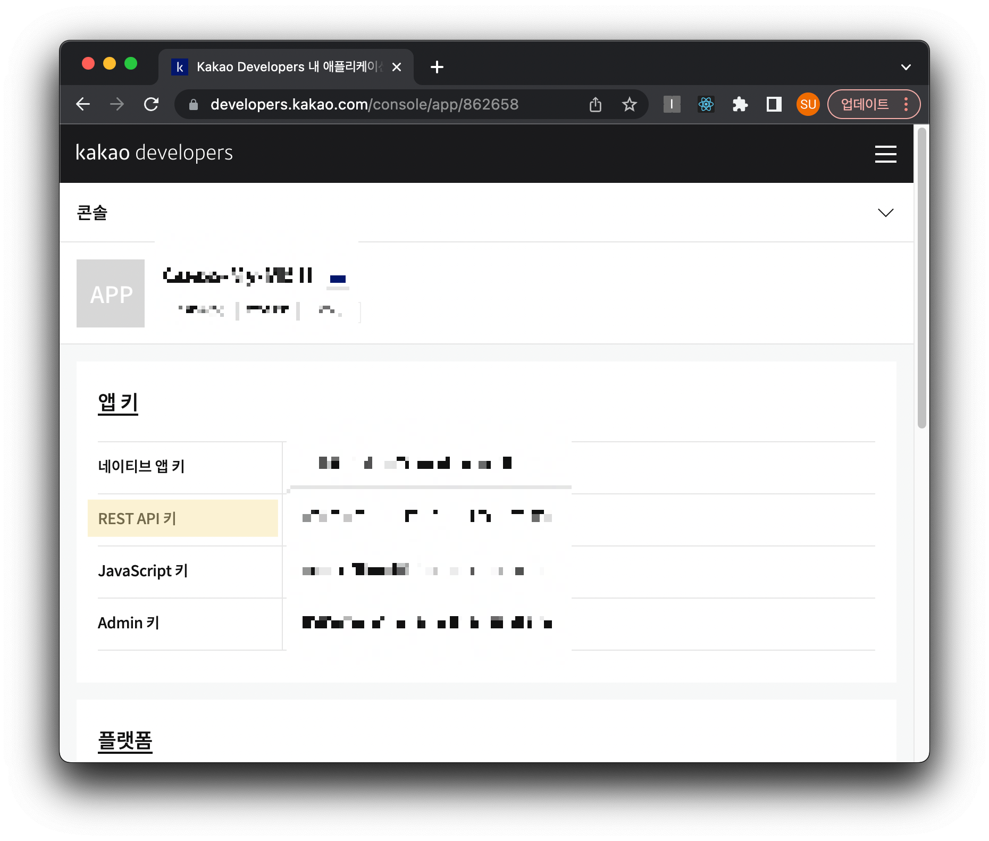Click the gray APP icon thumbnail
This screenshot has height=841, width=989.
pyautogui.click(x=111, y=293)
